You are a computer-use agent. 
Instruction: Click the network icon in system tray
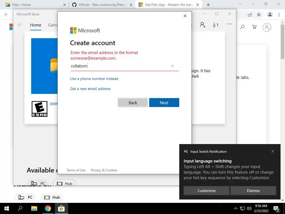pyautogui.click(x=242, y=208)
